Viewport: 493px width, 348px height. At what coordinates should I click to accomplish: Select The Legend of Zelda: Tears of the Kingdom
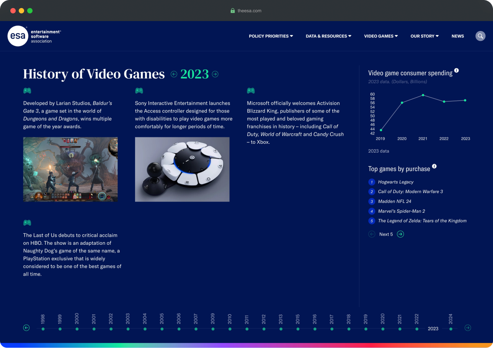[x=422, y=221]
